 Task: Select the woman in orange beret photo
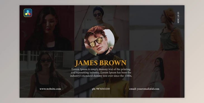(157, 28)
